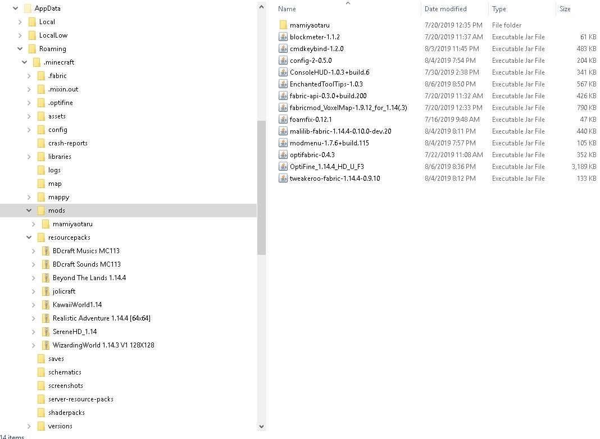The image size is (600, 439).
Task: Collapse the AppData tree node
Action: click(x=15, y=8)
